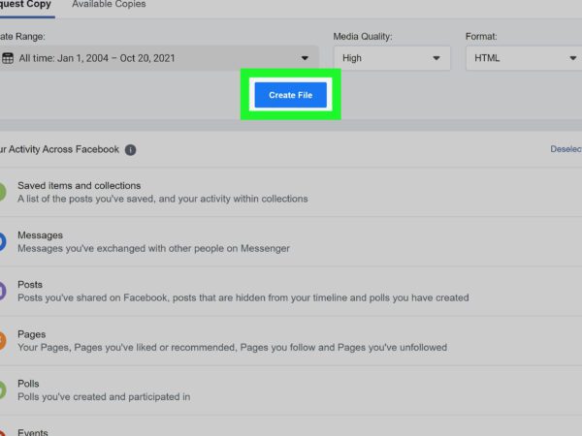Screen dimensions: 582x436
Task: Select the Messages row title
Action: (40, 235)
